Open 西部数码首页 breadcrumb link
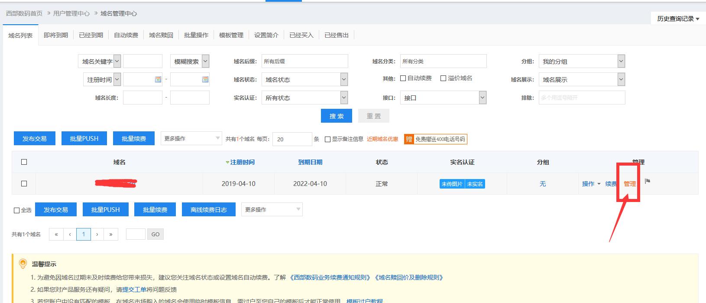The height and width of the screenshot is (303, 706). (x=24, y=13)
